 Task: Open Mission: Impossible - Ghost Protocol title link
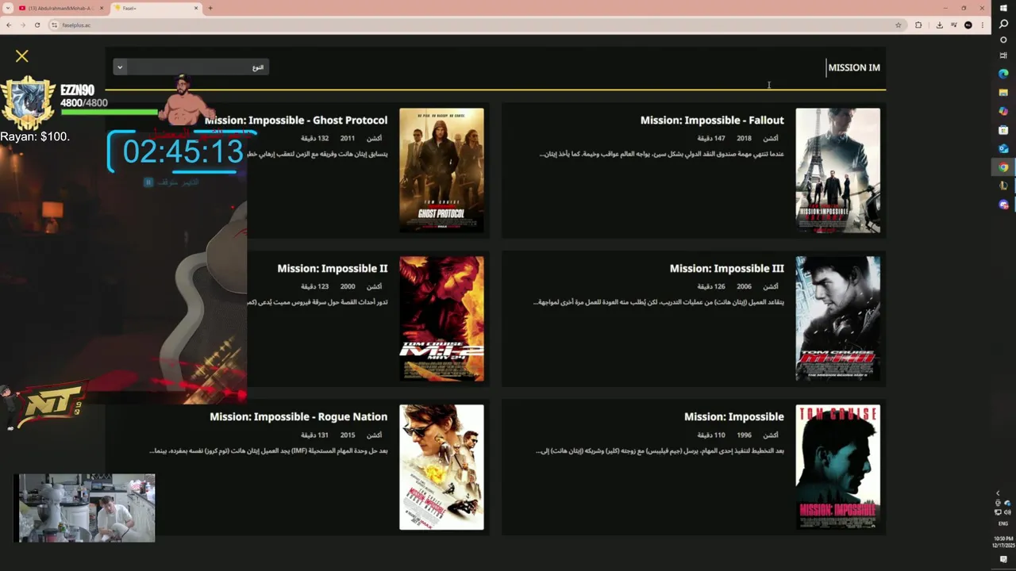tap(296, 121)
